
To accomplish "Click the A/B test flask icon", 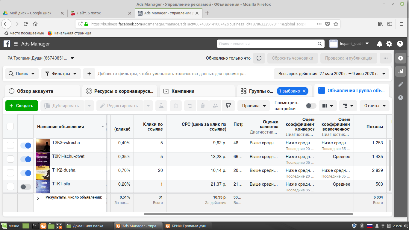I will 161,106.
